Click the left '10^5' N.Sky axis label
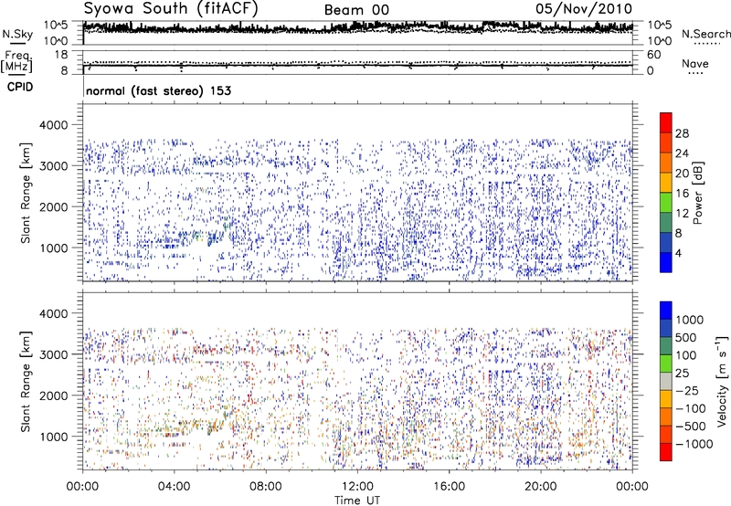Image resolution: width=731 pixels, height=506 pixels. tap(56, 26)
